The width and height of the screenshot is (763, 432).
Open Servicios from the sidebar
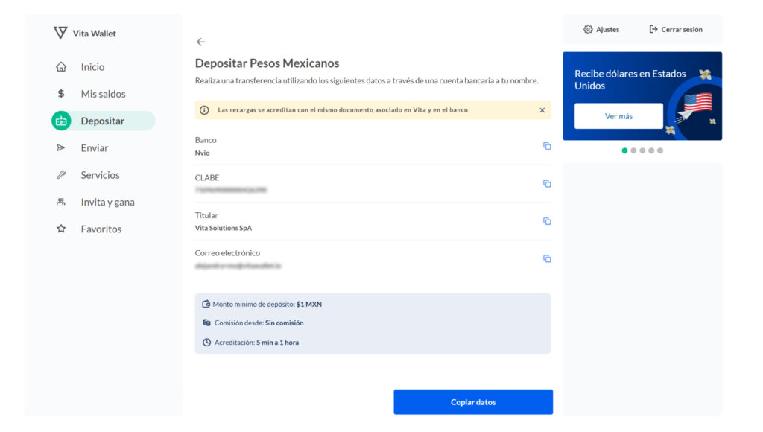click(100, 175)
